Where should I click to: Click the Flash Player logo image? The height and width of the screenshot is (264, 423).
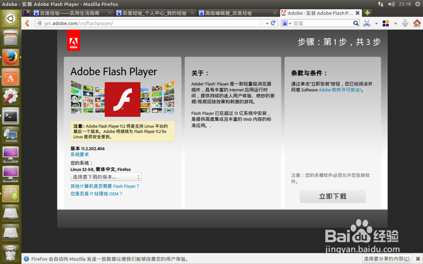pos(123,99)
